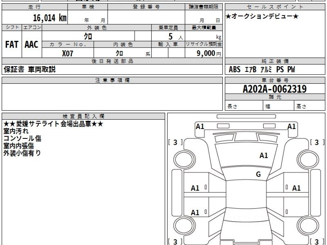Select chassis number A202A-0062319
327x245 pixels.
click(275, 89)
